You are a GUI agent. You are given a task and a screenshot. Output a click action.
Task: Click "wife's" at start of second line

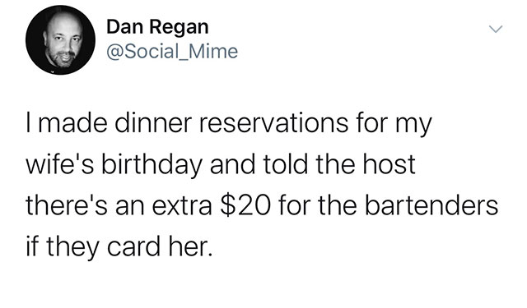(x=60, y=164)
